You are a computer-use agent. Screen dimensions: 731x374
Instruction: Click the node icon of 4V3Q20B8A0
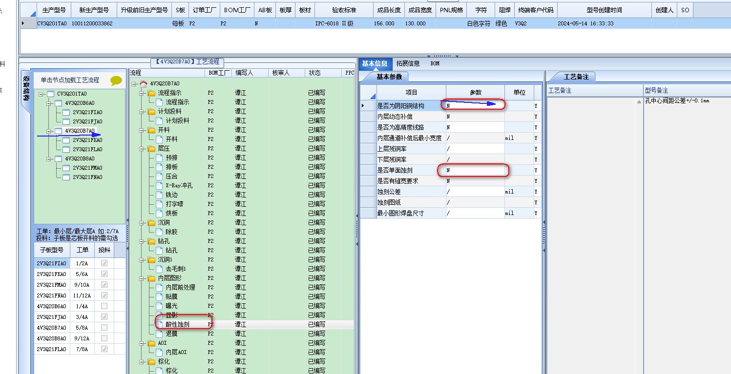(59, 159)
